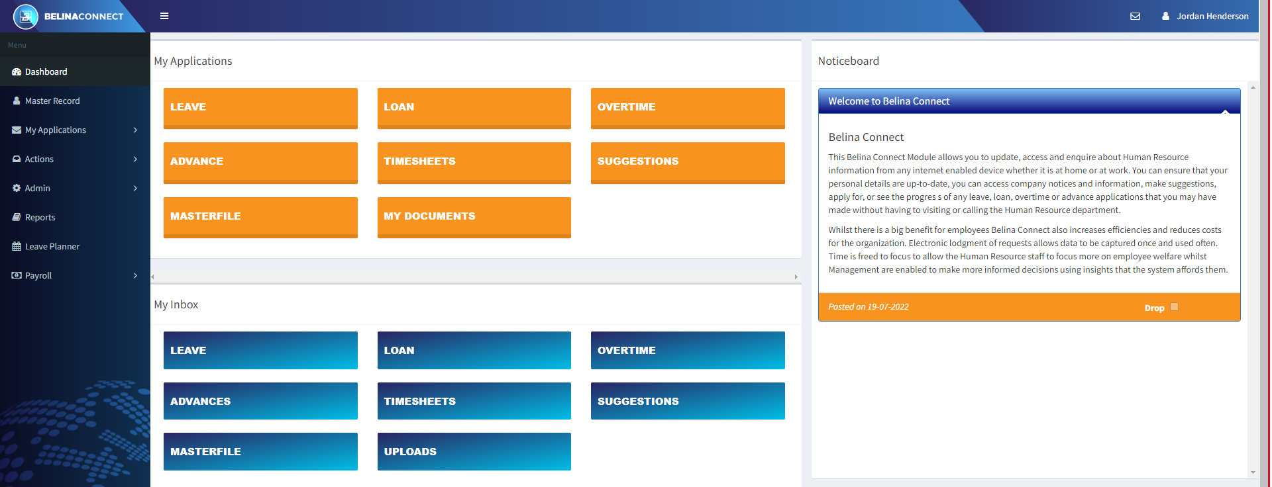Expand the My Applications sidebar chevron
This screenshot has width=1272, height=487.
coord(135,130)
